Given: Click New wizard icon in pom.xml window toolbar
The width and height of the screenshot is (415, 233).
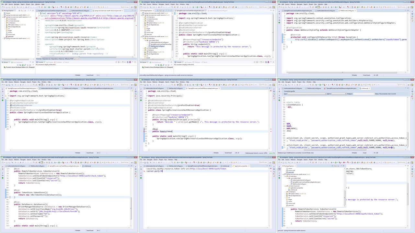Looking at the screenshot, I should click(3, 7).
